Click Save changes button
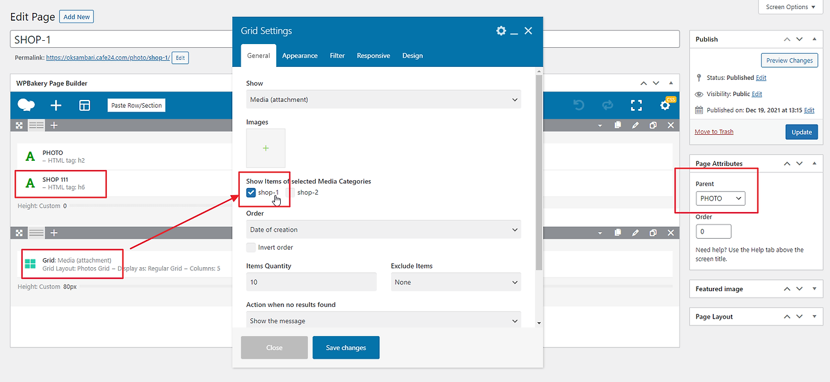The height and width of the screenshot is (382, 830). tap(346, 348)
